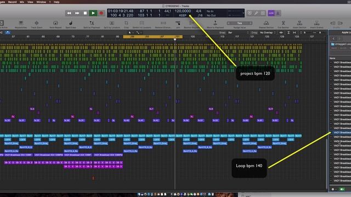Toggle Vertical Auto Zoom button
Viewport: 351px width, 197px height.
[288, 33]
